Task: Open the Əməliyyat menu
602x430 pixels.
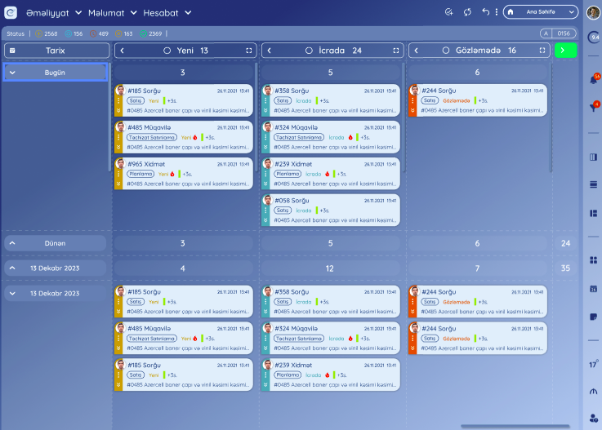Action: coord(54,13)
